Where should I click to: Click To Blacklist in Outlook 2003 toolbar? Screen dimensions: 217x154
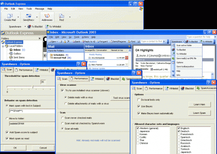pos(192,41)
